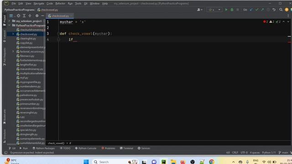Show hidden tray icons chevron
This screenshot has width=292, height=164.
[x=234, y=162]
